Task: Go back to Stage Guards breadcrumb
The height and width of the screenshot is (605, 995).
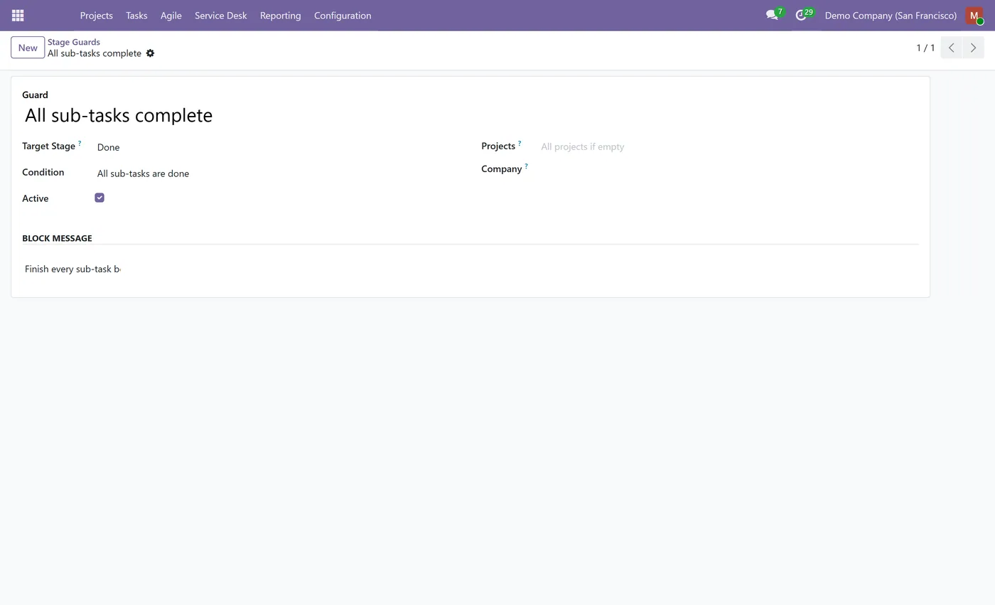Action: coord(74,42)
